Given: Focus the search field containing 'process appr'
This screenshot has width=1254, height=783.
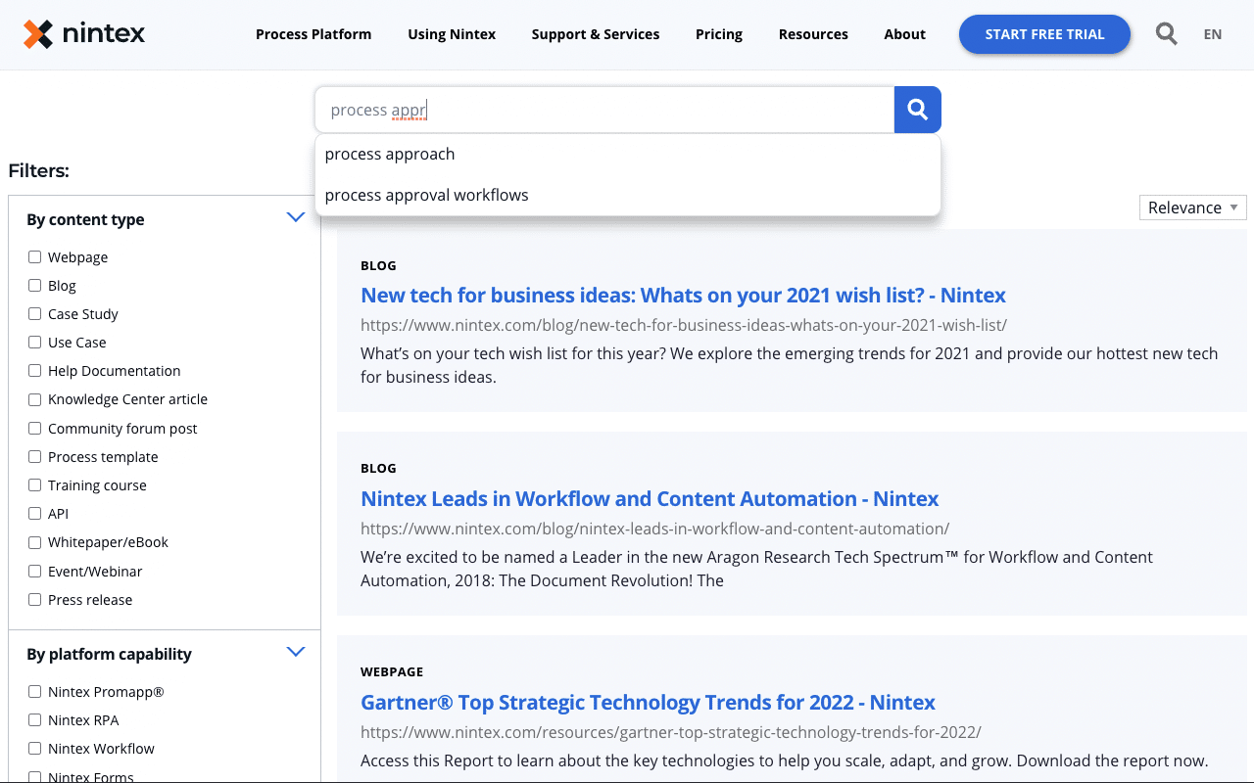Looking at the screenshot, I should coord(604,110).
